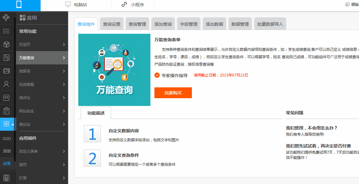Expand the 在线客服 menu chevron

pyautogui.click(x=64, y=84)
